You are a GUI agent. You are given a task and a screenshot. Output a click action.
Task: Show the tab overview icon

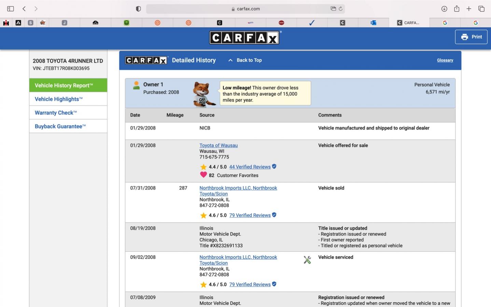tap(481, 9)
